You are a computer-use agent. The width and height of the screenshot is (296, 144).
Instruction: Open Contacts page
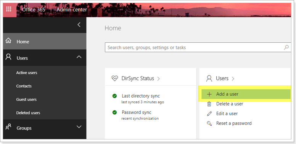(24, 86)
